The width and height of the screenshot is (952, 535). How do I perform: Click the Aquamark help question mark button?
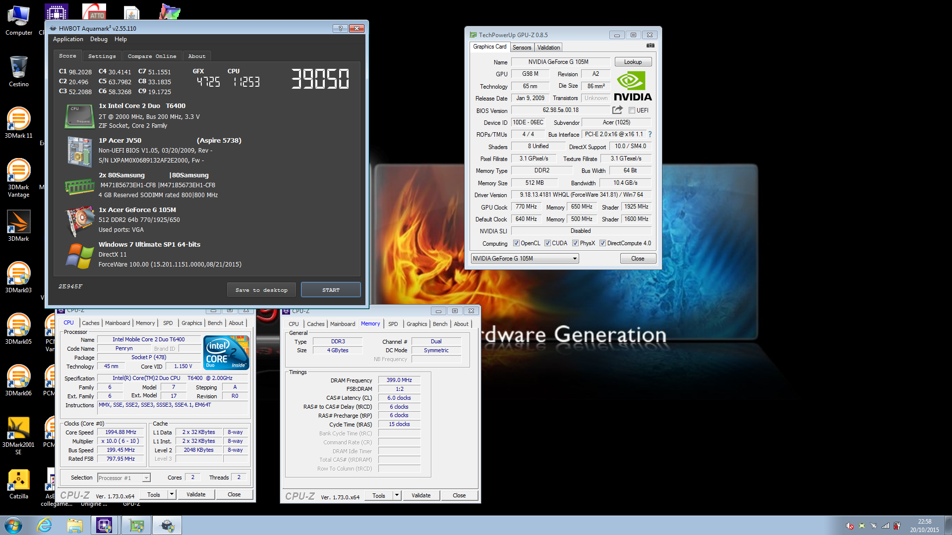[x=340, y=28]
